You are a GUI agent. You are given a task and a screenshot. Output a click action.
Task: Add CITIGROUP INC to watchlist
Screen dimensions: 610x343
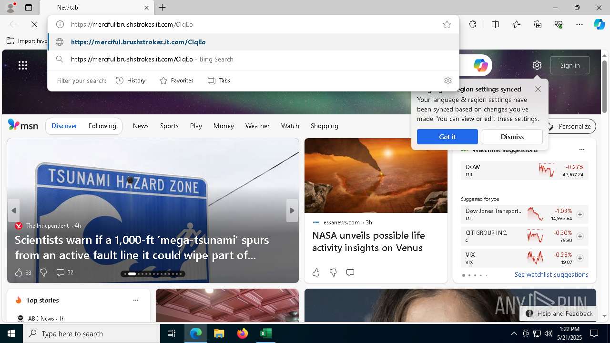[580, 236]
